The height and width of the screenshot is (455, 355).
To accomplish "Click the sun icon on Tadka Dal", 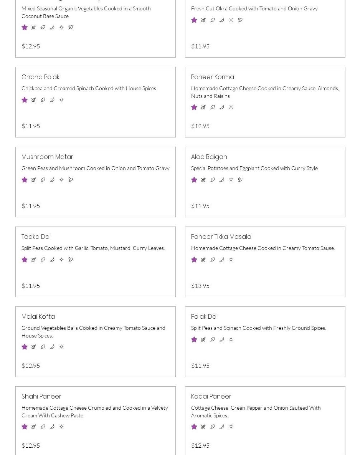I will tap(61, 260).
